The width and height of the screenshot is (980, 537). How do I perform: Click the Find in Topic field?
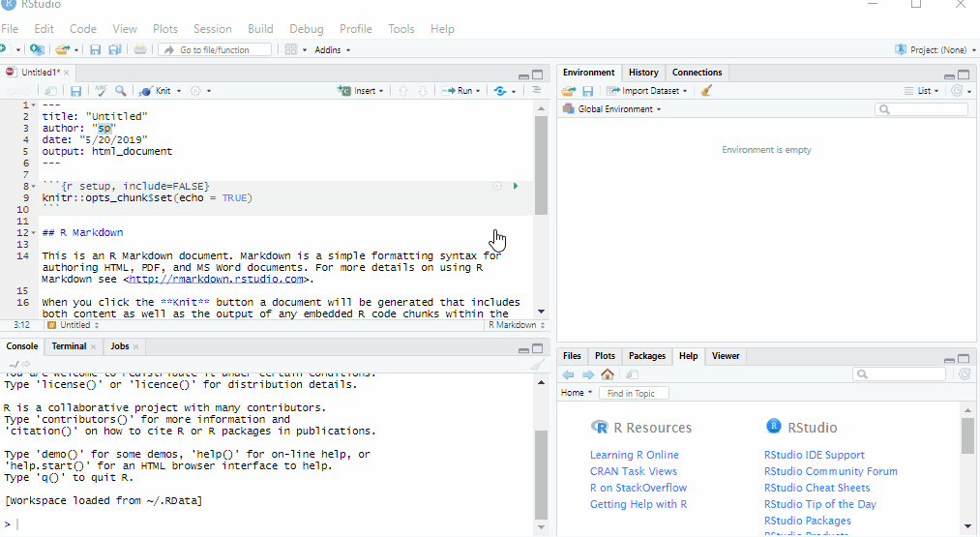coord(634,393)
